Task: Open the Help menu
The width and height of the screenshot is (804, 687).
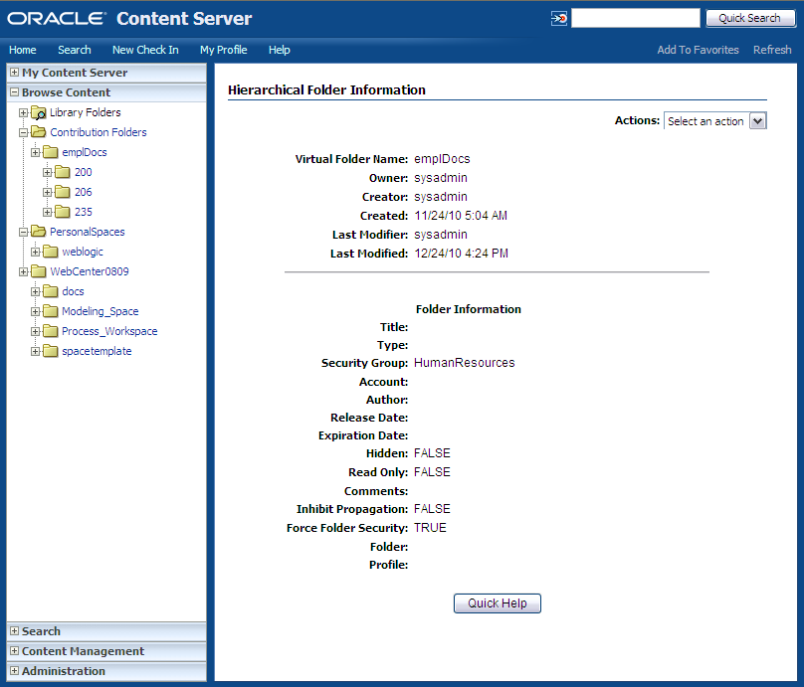Action: 279,50
